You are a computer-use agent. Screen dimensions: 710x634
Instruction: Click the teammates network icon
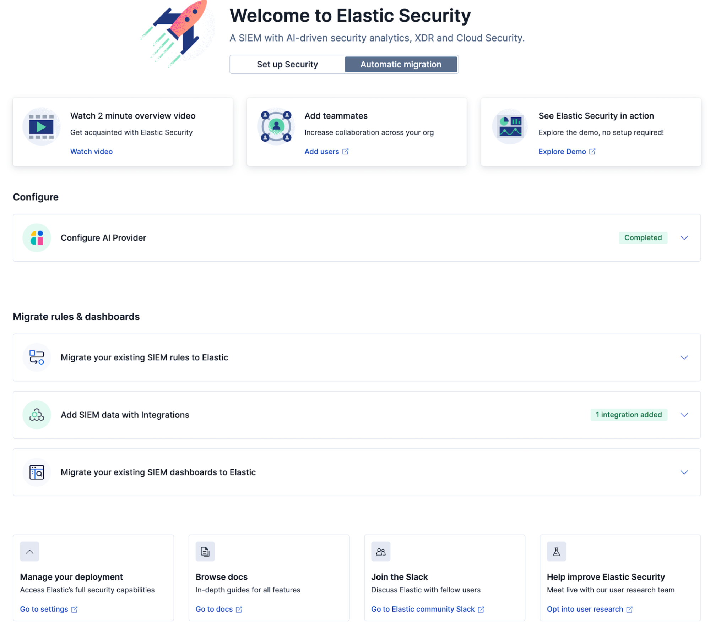(x=276, y=126)
